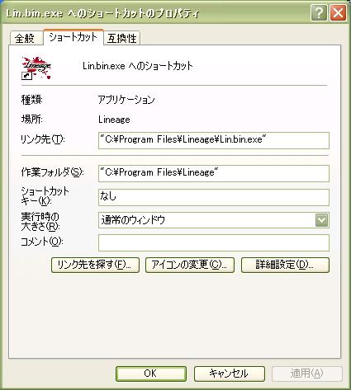351x390 pixels.
Task: Expand the 実行時の大きさ dropdown arrow
Action: pyautogui.click(x=321, y=220)
